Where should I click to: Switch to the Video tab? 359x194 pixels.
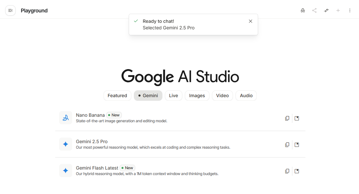coord(222,96)
